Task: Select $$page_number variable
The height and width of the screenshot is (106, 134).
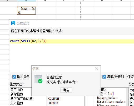Action: [x=107, y=98]
